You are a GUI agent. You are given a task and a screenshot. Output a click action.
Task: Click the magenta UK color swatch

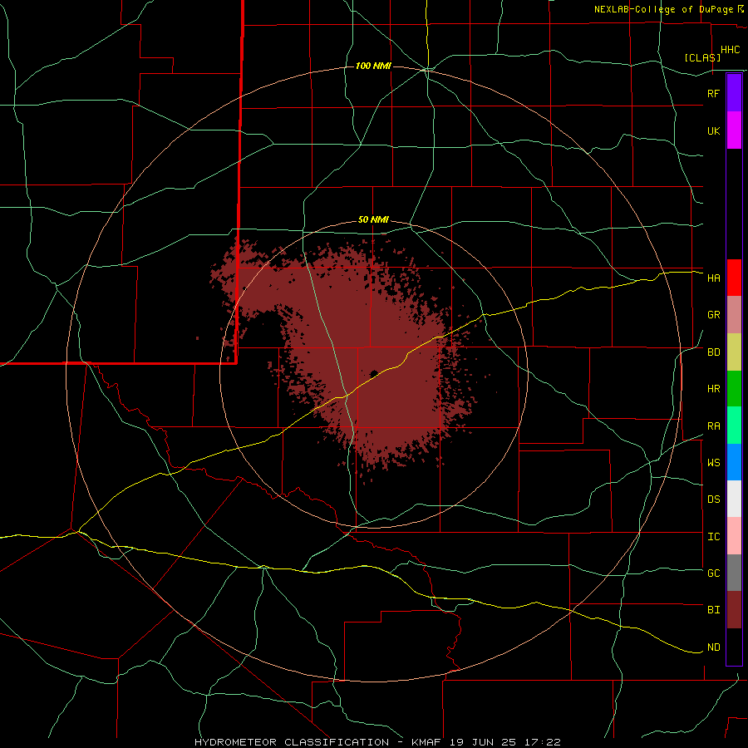(734, 130)
